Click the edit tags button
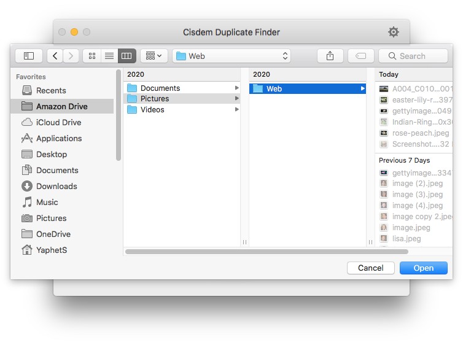Image resolution: width=463 pixels, height=345 pixels. tap(361, 56)
